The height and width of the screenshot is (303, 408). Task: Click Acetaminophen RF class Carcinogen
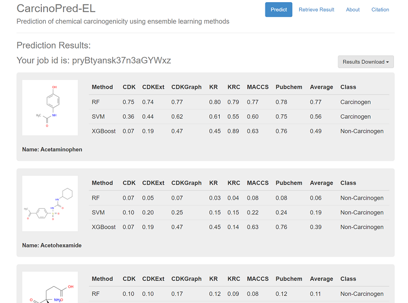click(355, 102)
